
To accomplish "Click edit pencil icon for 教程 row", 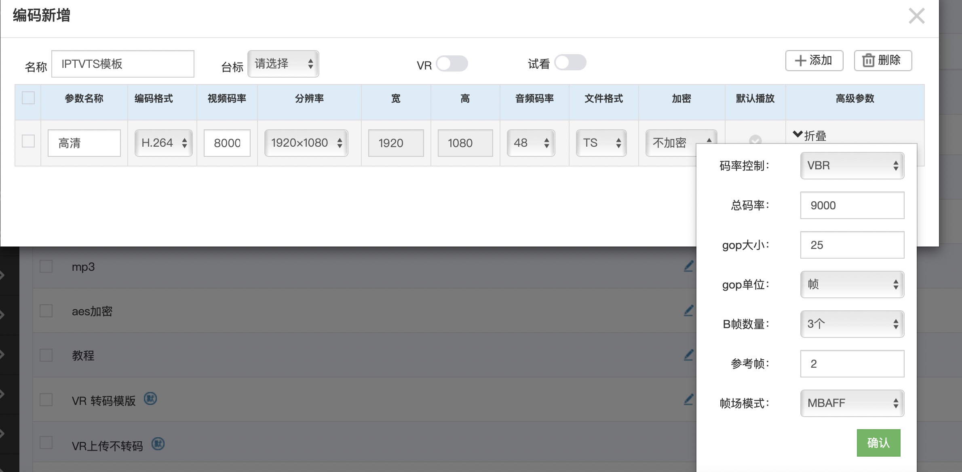I will click(x=689, y=355).
